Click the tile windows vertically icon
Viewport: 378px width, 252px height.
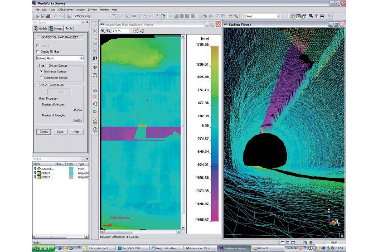click(317, 16)
